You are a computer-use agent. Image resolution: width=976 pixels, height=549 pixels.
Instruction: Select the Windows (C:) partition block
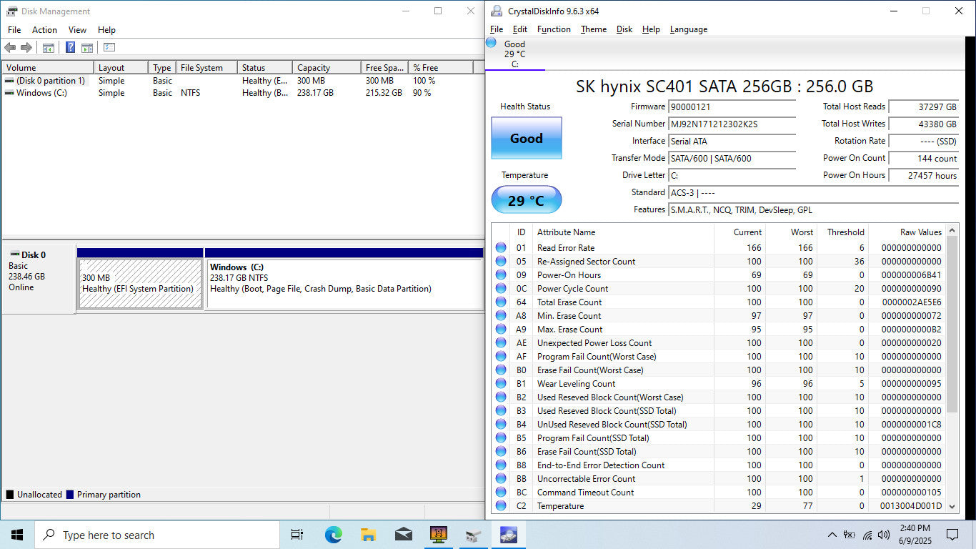(344, 283)
